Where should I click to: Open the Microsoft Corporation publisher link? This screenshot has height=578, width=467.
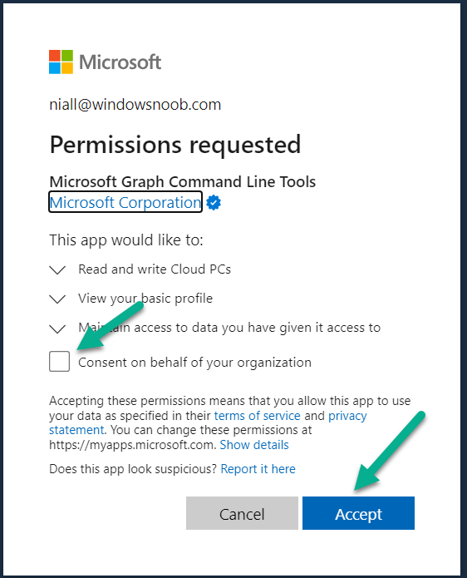coord(125,202)
